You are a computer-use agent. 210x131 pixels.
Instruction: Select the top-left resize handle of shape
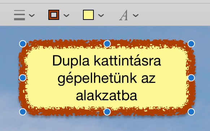(x=23, y=44)
